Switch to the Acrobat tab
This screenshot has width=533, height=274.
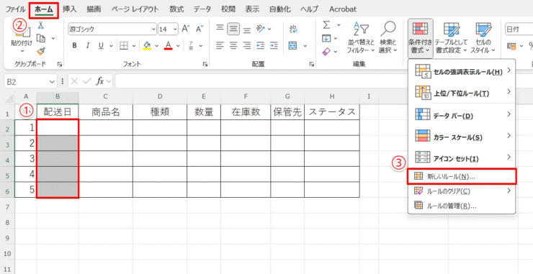[343, 9]
